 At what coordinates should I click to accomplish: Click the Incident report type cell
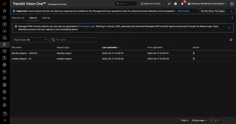[x=64, y=59]
